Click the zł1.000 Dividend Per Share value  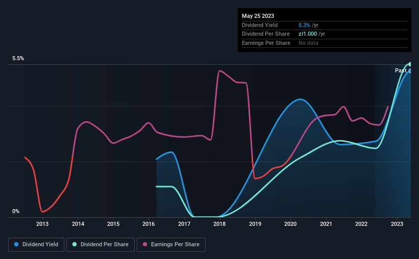click(308, 34)
